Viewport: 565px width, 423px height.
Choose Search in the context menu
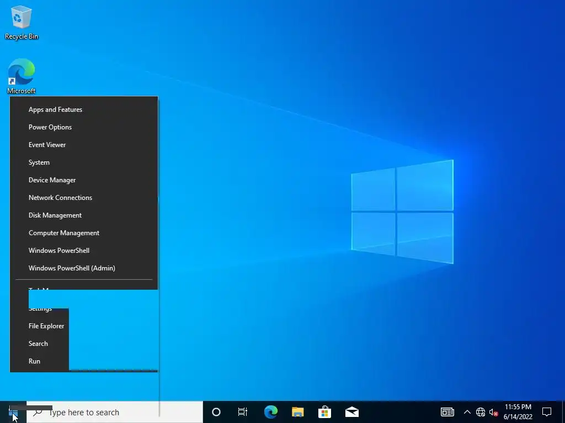(x=38, y=344)
